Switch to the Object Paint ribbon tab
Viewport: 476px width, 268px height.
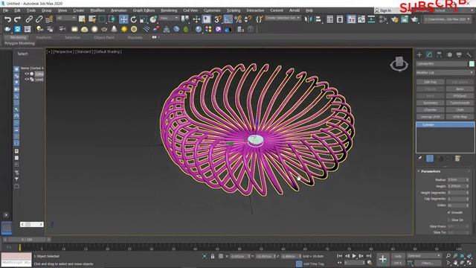click(x=104, y=37)
